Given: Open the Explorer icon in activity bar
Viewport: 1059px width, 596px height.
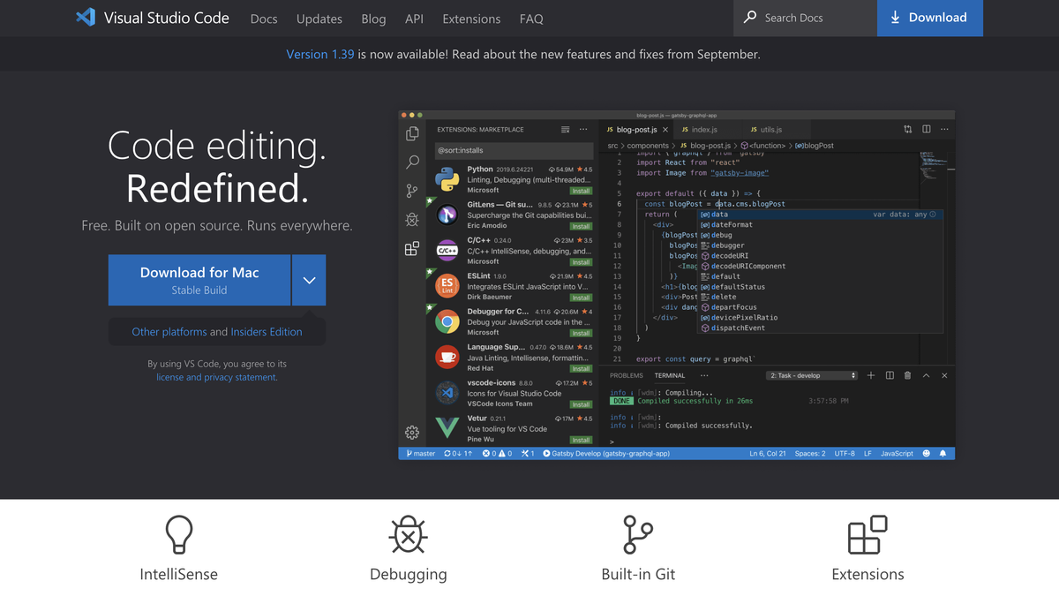Looking at the screenshot, I should point(412,133).
